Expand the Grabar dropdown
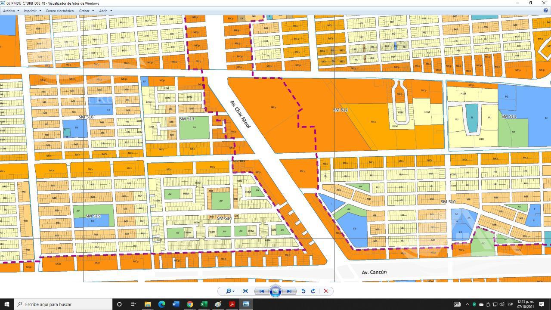551x310 pixels. click(x=86, y=11)
